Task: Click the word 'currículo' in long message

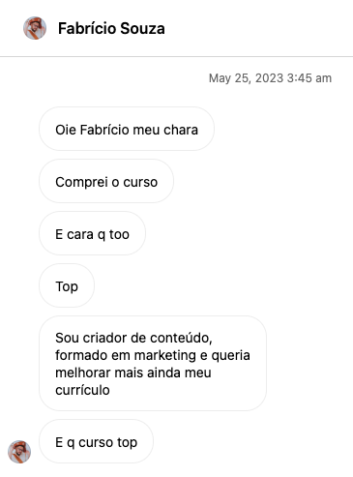Action: click(x=82, y=390)
